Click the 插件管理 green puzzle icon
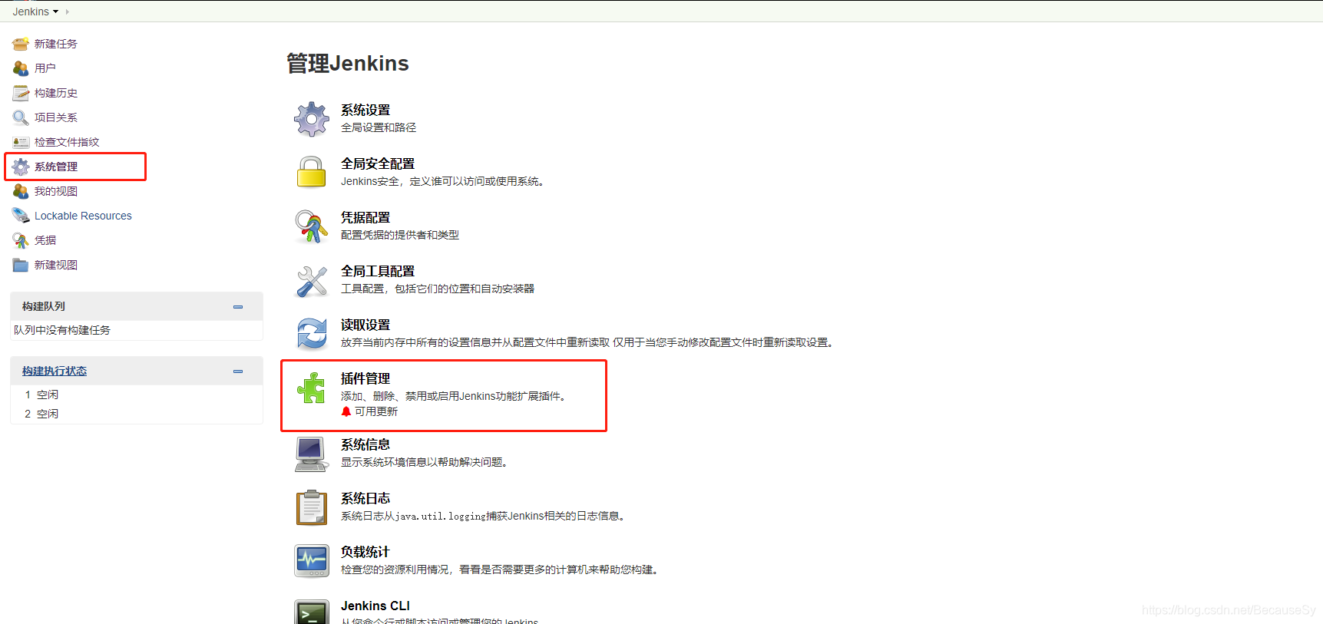This screenshot has width=1323, height=624. click(x=312, y=388)
